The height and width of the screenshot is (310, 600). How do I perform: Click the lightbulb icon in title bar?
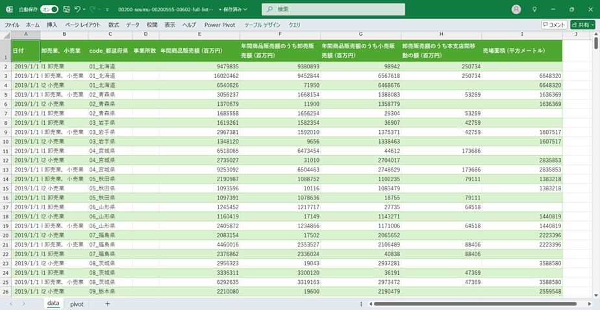pyautogui.click(x=534, y=10)
